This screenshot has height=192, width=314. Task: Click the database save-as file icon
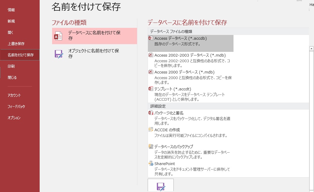coord(58,36)
